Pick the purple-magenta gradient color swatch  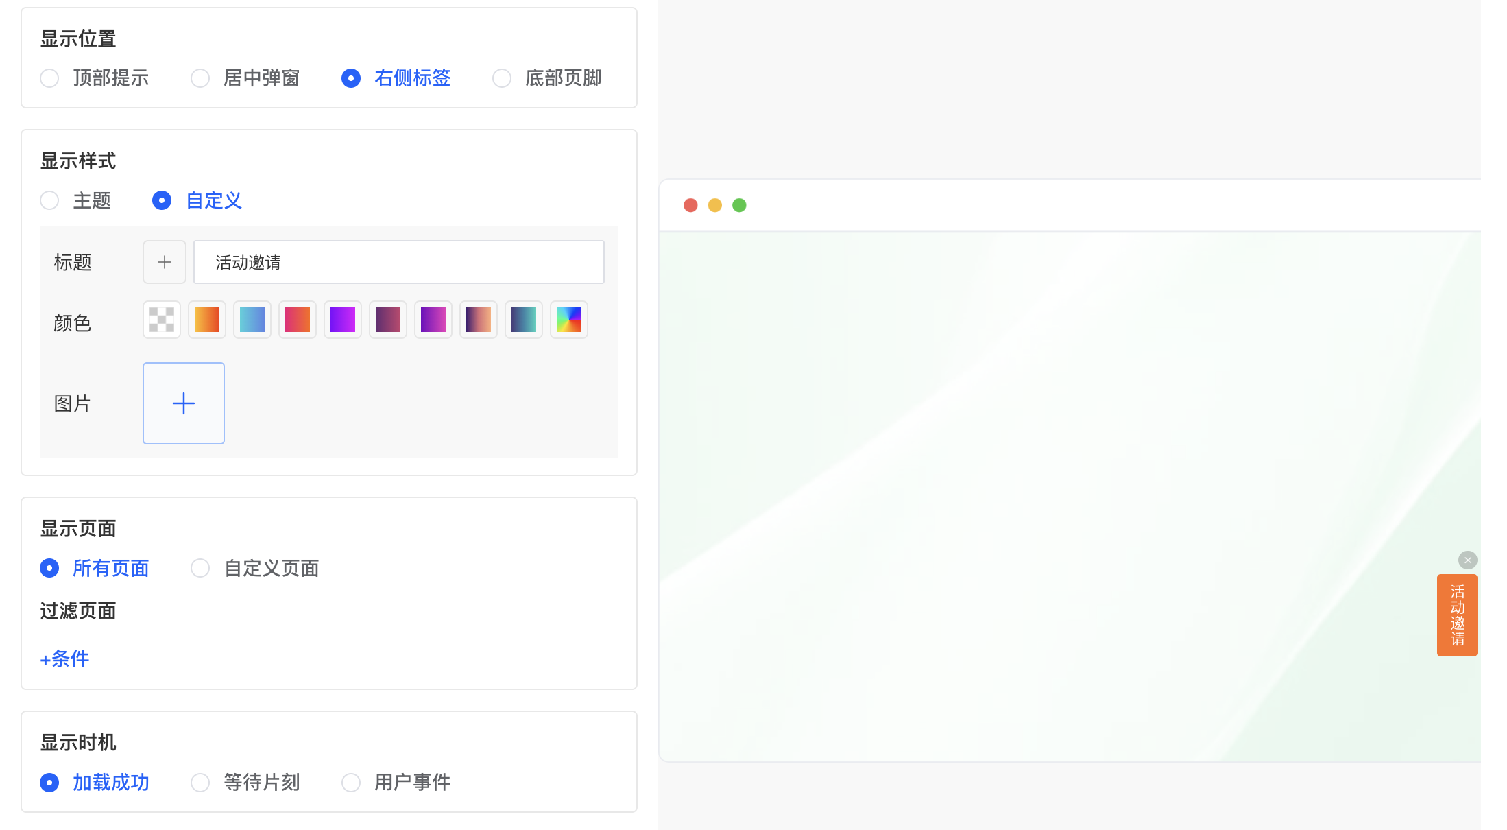433,320
